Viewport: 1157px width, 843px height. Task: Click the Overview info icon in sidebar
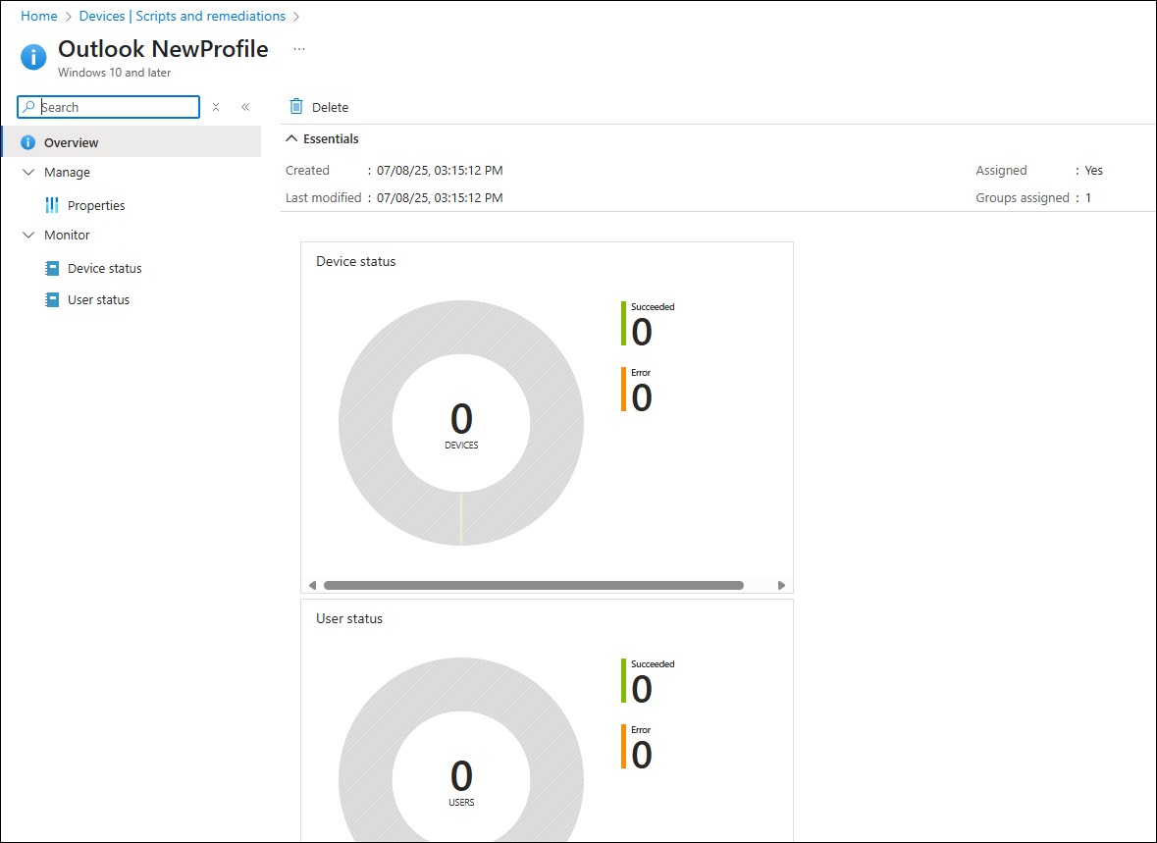(x=27, y=142)
